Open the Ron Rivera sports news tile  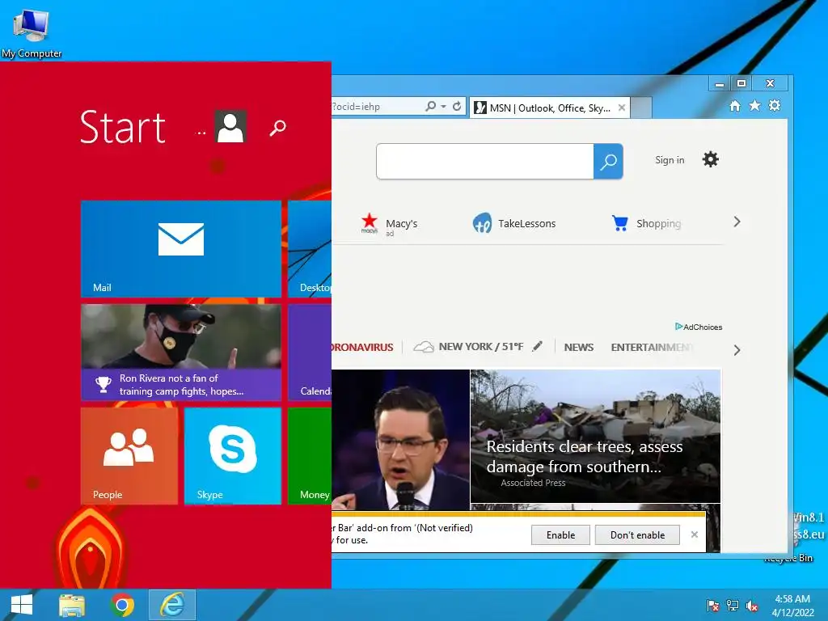point(180,353)
